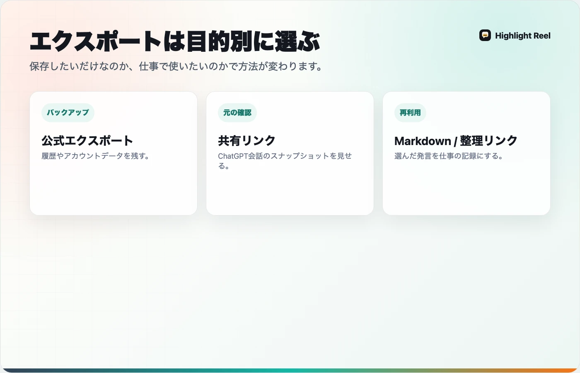Click the description 履歴やアカウントデータを残す。
The image size is (580, 373).
tap(96, 156)
